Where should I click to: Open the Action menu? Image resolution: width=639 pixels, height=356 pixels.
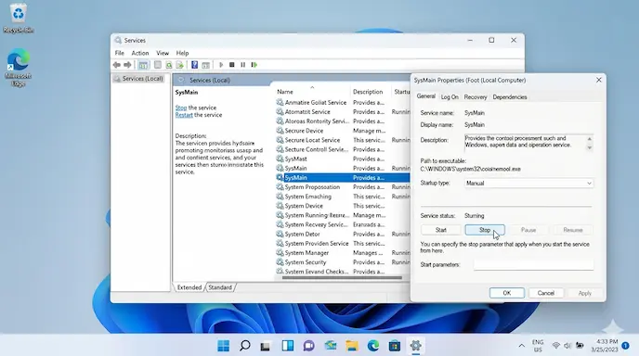click(x=139, y=53)
